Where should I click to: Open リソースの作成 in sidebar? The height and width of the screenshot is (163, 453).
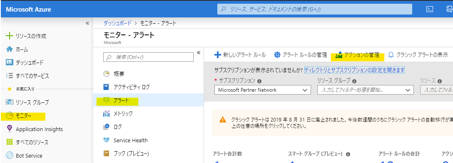31,36
